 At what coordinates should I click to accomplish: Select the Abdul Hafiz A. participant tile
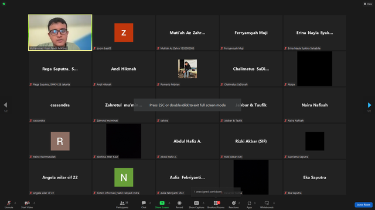[x=187, y=141]
